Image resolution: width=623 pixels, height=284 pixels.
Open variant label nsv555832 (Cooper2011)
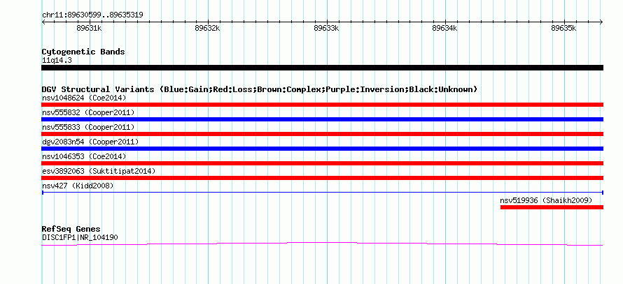point(88,112)
